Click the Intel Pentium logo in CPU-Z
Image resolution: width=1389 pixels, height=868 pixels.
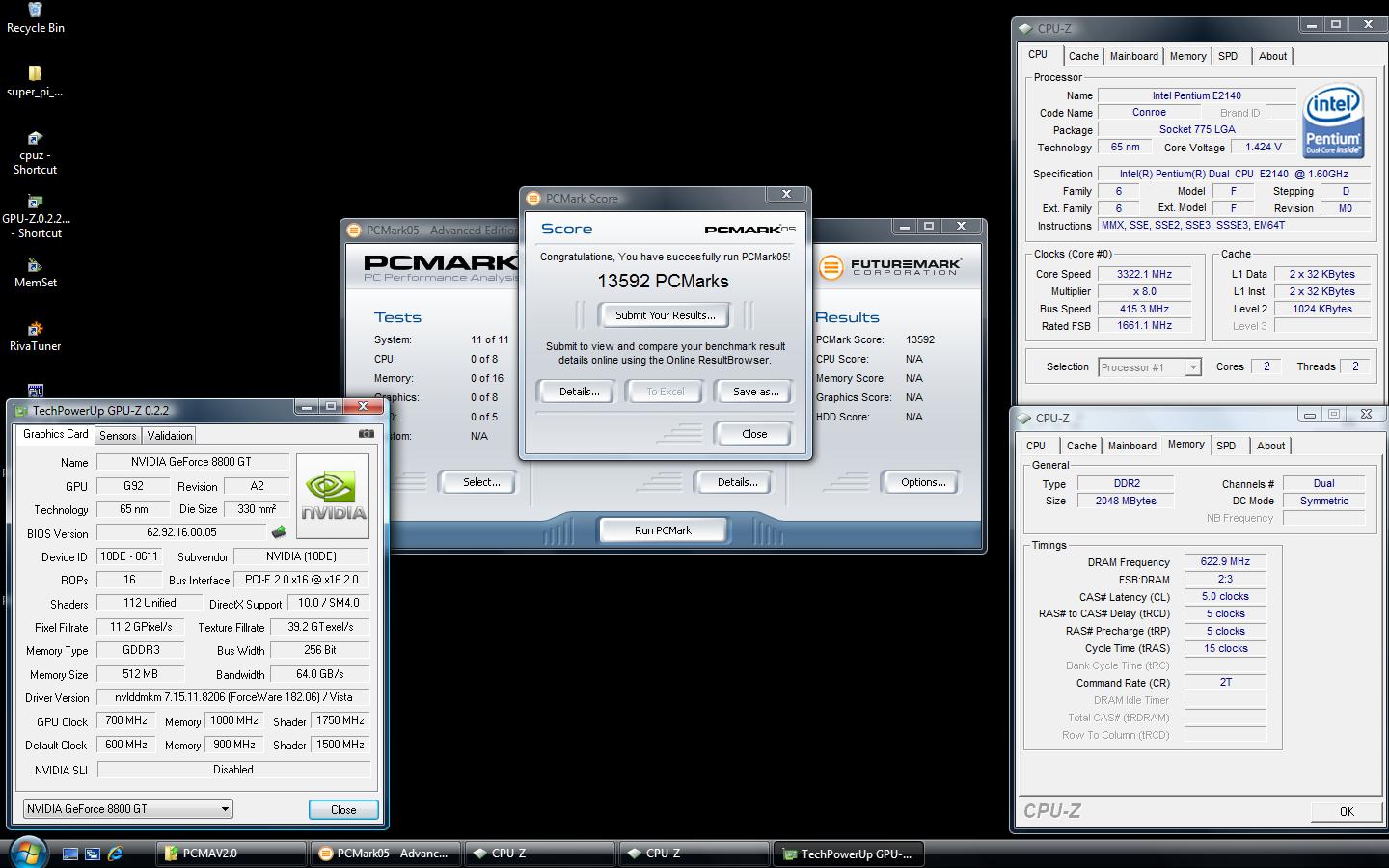click(1333, 120)
